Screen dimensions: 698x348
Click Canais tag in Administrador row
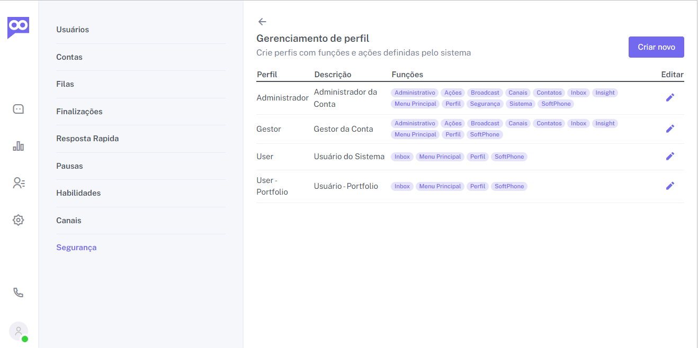click(518, 93)
